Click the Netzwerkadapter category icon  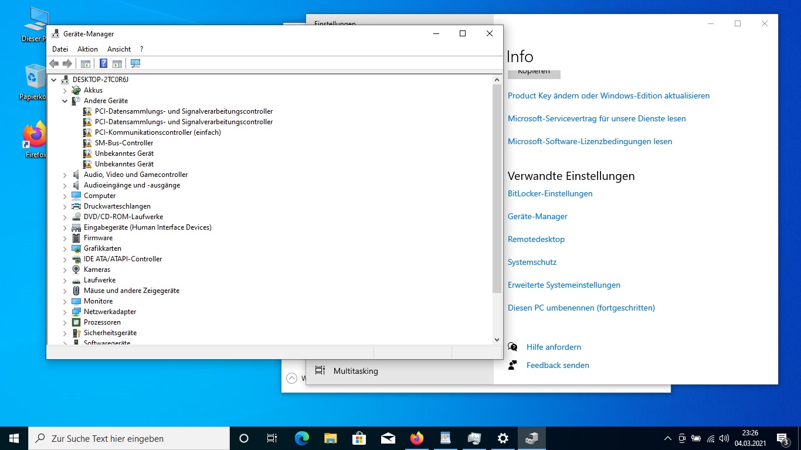point(76,312)
